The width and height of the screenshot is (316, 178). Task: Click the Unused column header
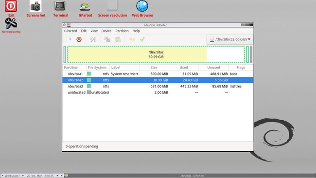[x=213, y=68]
